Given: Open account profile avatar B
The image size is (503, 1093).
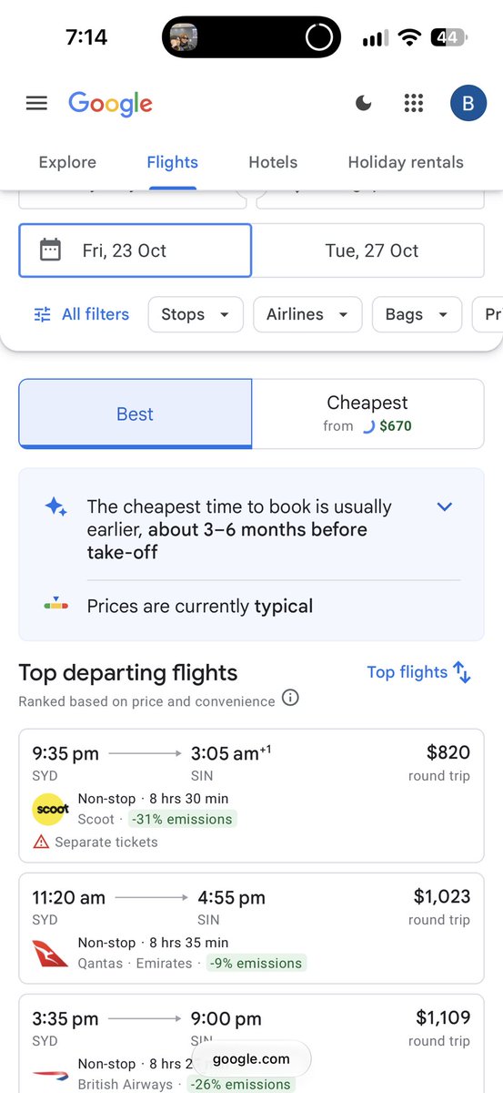Looking at the screenshot, I should [x=468, y=104].
